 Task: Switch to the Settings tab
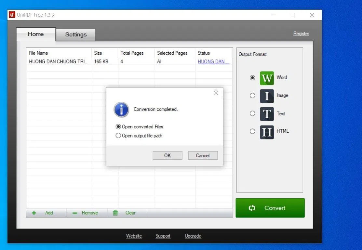(76, 34)
